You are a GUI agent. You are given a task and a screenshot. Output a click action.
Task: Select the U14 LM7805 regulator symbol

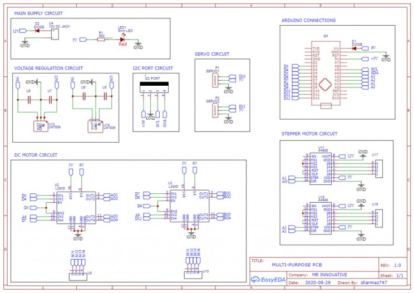[95, 126]
